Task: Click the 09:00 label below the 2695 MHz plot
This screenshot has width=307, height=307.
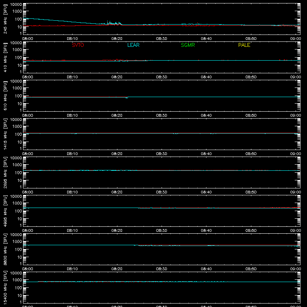Action: (x=295, y=192)
